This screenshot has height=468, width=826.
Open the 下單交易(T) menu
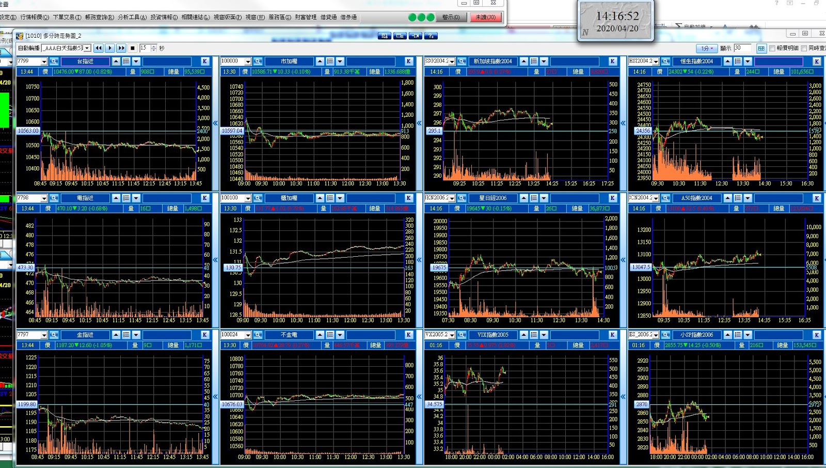(x=67, y=17)
